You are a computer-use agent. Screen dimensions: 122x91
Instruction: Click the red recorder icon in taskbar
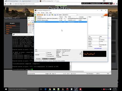[67, 89]
